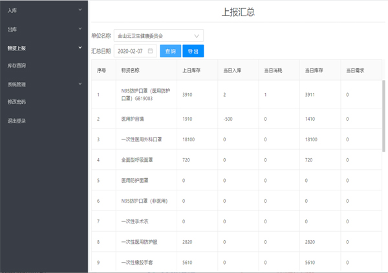Collapse the 物资上报 sidebar section
The height and width of the screenshot is (273, 388).
[43, 48]
